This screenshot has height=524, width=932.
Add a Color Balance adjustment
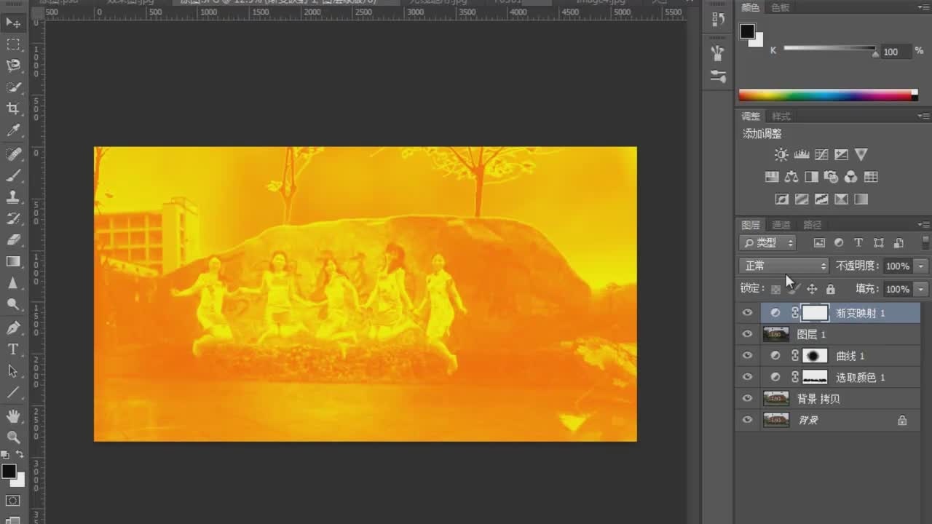pyautogui.click(x=791, y=177)
